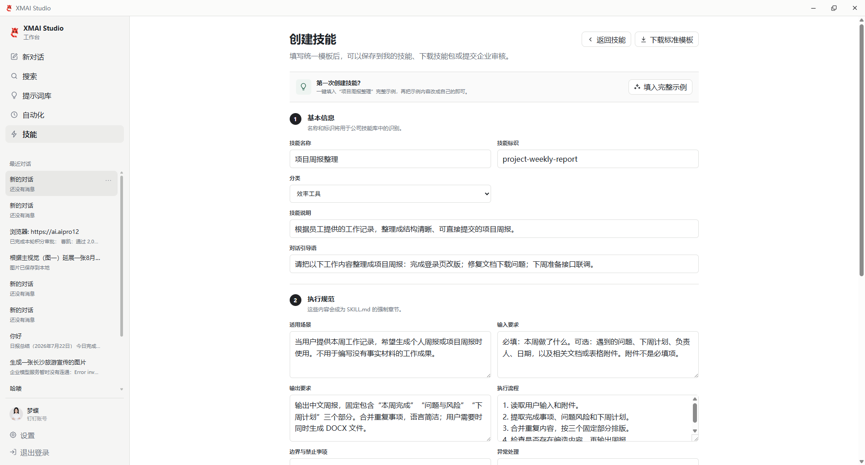Viewport: 865px width, 465px height.
Task: Click the 梦蝶 user avatar
Action: coord(16,414)
